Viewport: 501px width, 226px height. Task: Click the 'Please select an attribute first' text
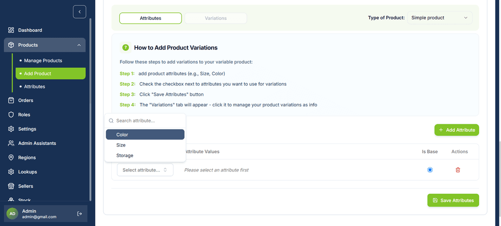pos(216,170)
